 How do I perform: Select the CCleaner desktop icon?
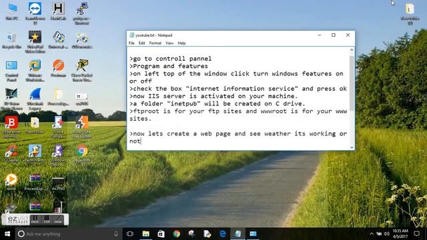11,154
